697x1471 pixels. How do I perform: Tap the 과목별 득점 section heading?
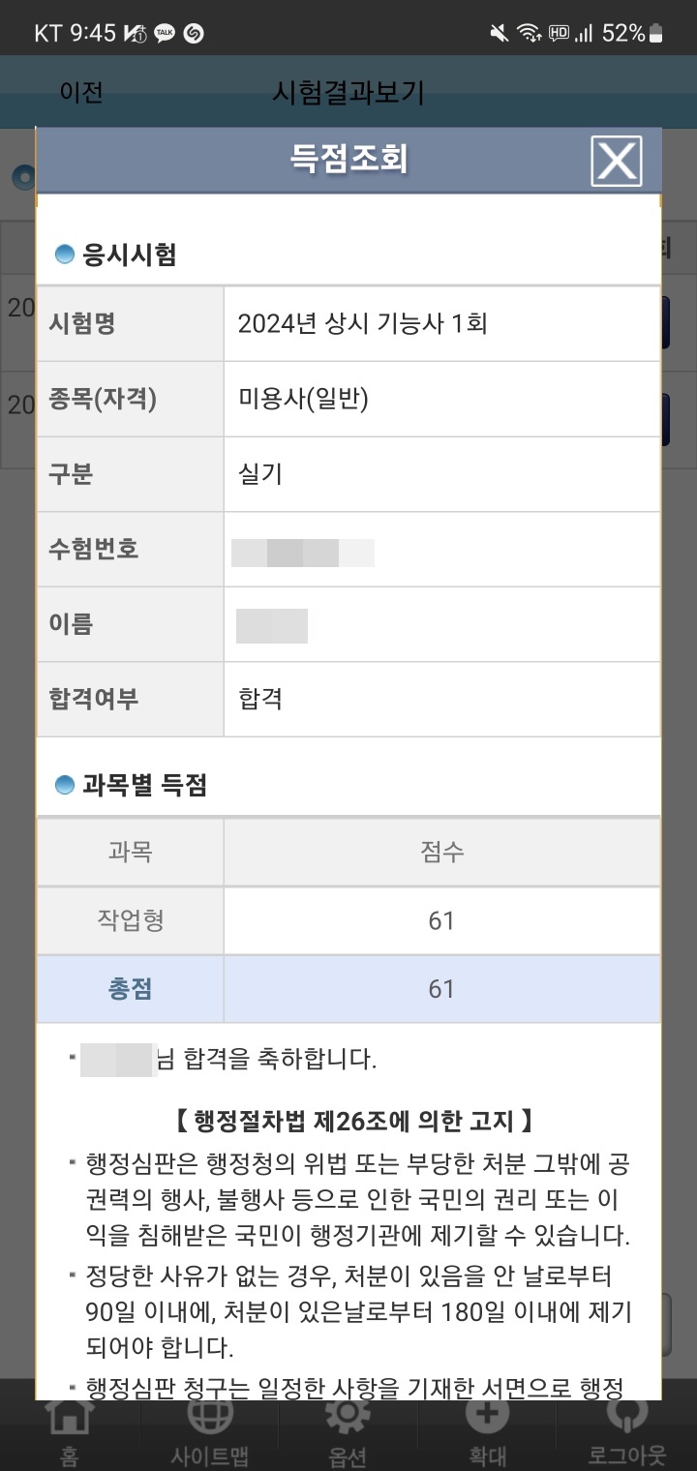(x=132, y=785)
